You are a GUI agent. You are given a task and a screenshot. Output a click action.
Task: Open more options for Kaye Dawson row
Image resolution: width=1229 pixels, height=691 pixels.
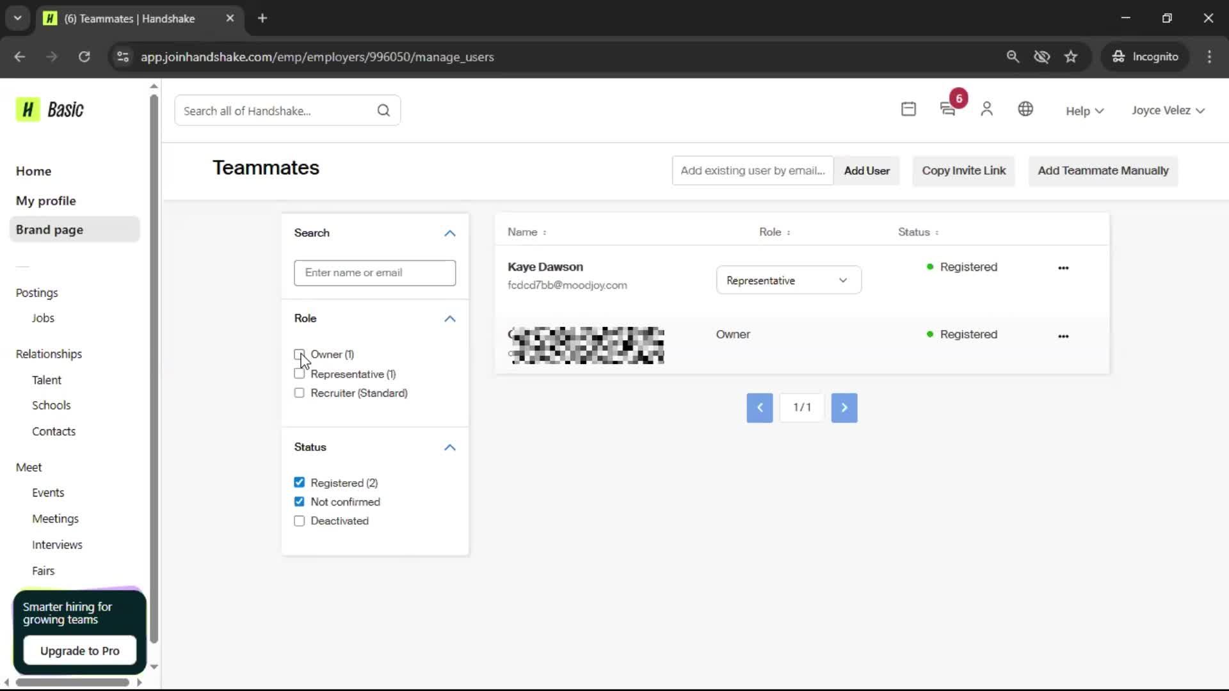coord(1063,268)
